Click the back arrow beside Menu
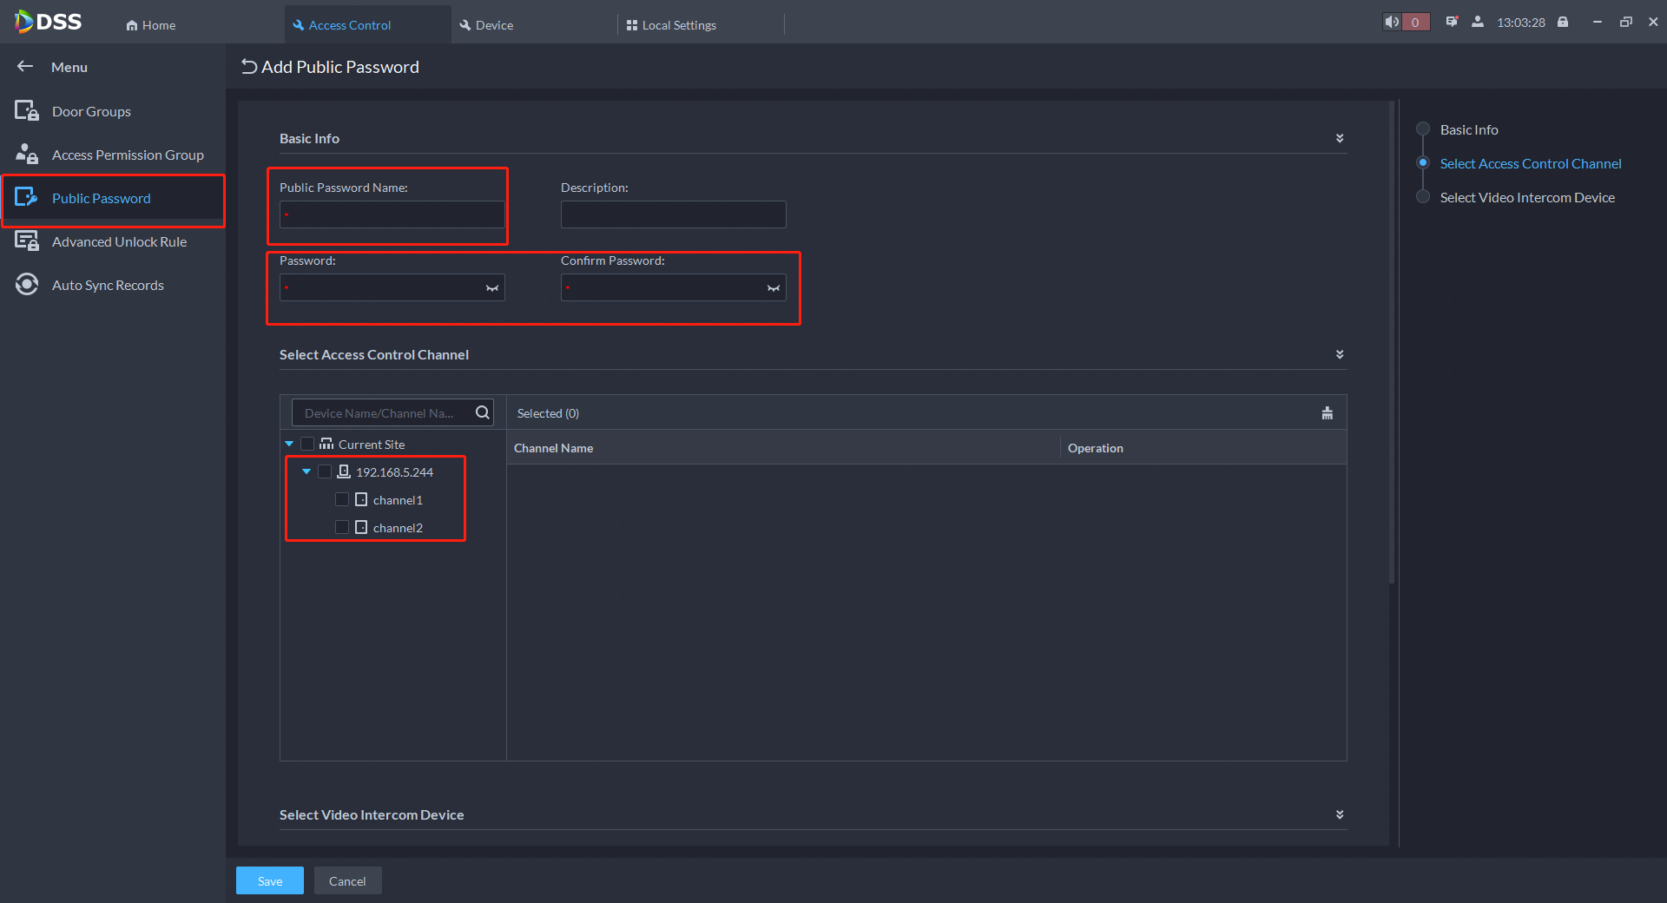Viewport: 1667px width, 903px height. point(25,67)
